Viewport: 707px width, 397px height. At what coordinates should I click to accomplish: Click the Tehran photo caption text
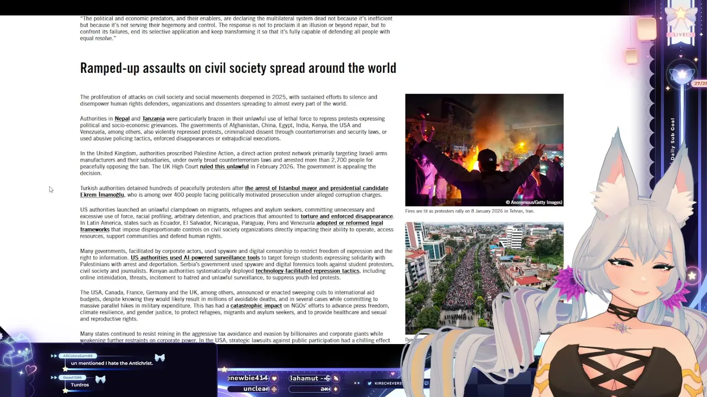469,211
